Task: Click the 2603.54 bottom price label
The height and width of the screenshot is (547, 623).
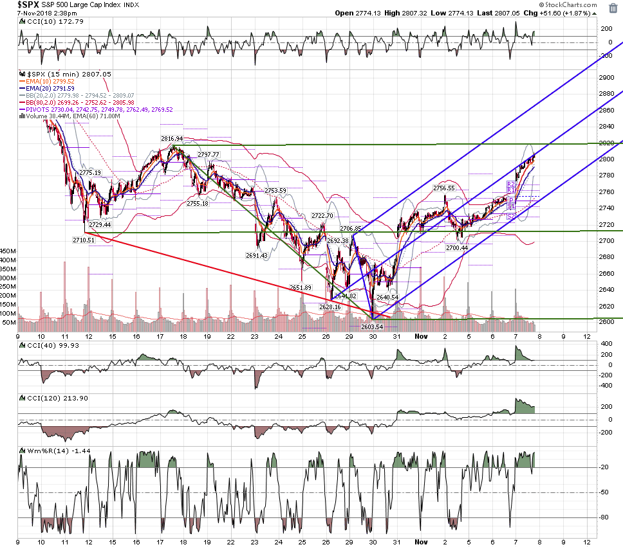Action: (x=372, y=327)
